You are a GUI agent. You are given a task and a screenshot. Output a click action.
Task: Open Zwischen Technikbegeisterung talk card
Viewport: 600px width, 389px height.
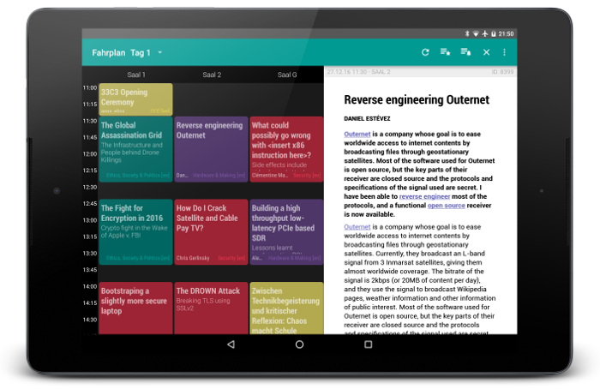pos(286,308)
